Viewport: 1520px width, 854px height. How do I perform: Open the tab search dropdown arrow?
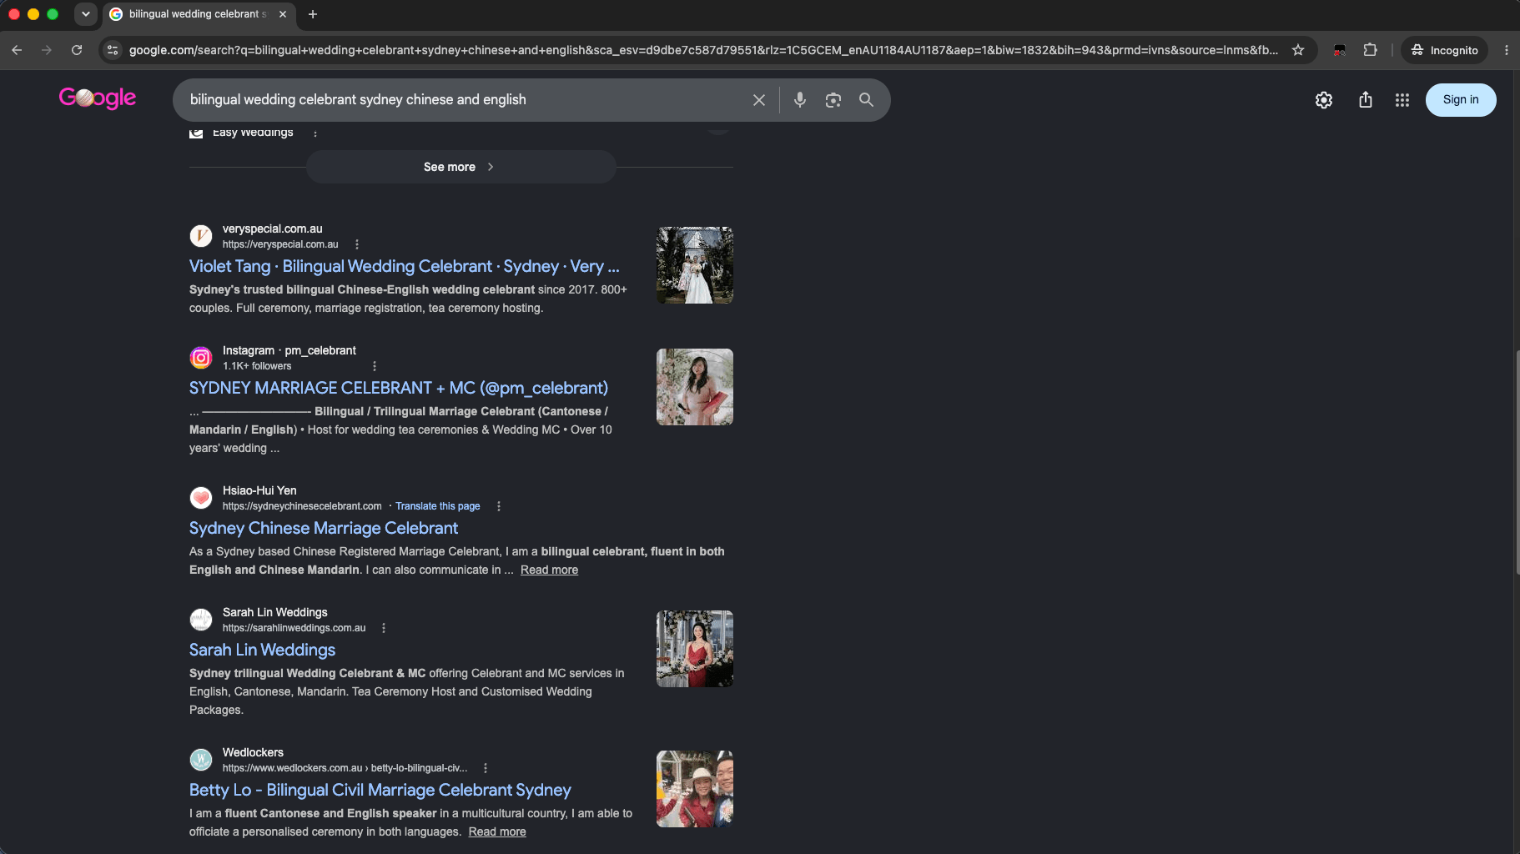pyautogui.click(x=86, y=14)
